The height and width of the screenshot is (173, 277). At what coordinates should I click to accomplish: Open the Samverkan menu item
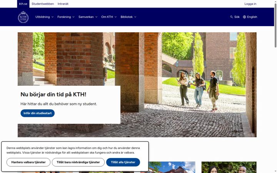pos(86,17)
